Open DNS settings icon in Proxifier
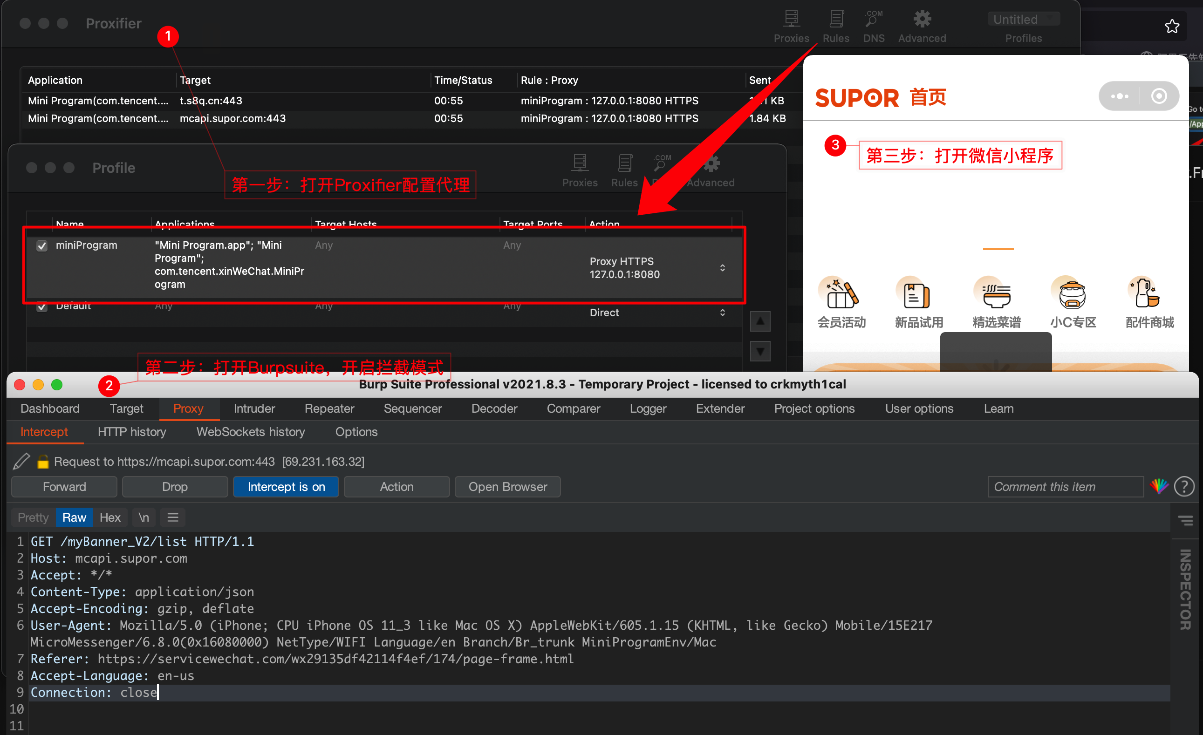Screen dimensions: 1203x735 [x=874, y=20]
